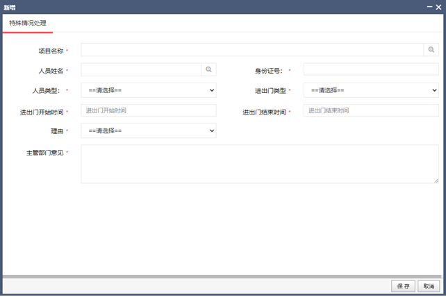Viewport: 446px width, 297px height.
Task: Click the 取消 button
Action: (x=428, y=286)
